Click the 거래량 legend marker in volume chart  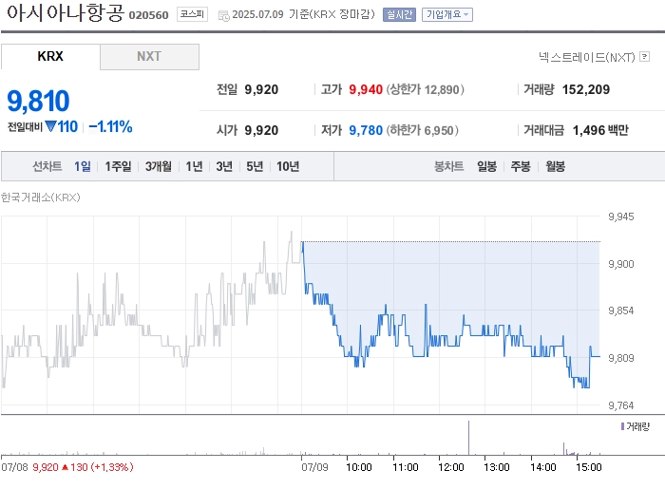[622, 426]
